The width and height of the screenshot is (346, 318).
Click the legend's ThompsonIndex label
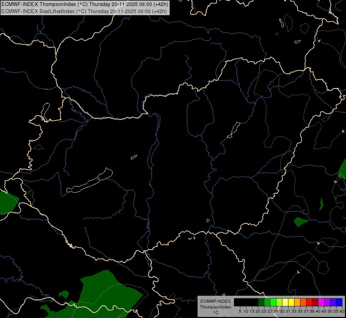216,307
